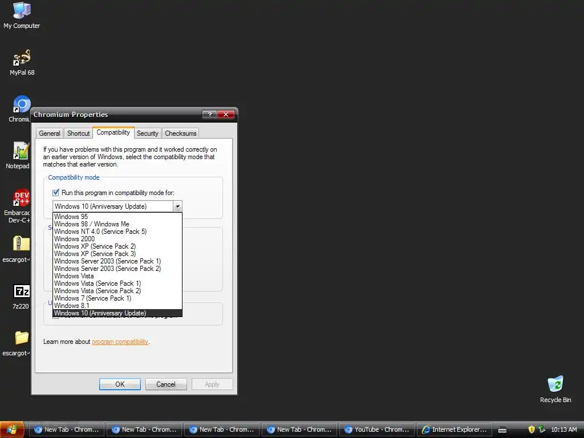This screenshot has height=438, width=584.
Task: Select the Chromium desktop shortcut icon
Action: pyautogui.click(x=22, y=104)
